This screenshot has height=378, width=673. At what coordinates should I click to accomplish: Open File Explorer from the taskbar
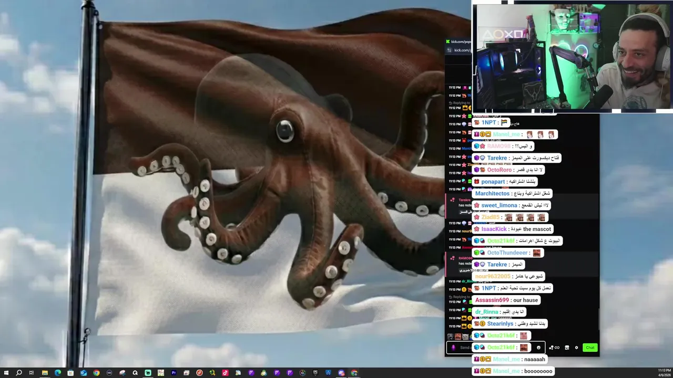tap(45, 373)
